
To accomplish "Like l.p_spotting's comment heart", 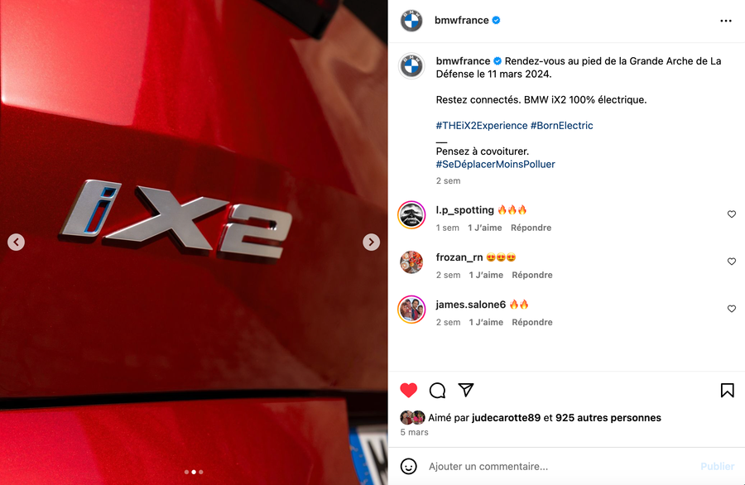I will pyautogui.click(x=732, y=214).
